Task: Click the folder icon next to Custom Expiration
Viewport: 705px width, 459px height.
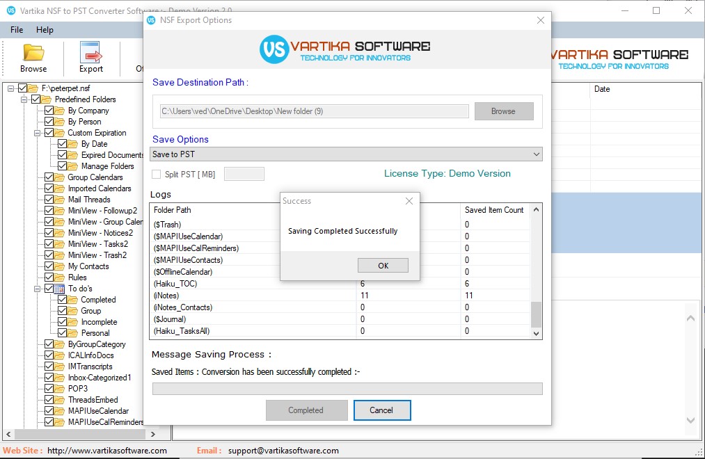Action: pos(59,133)
